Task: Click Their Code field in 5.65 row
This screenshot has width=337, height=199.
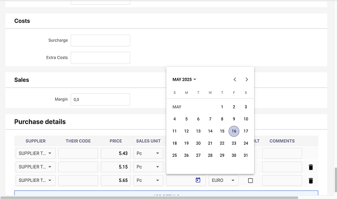Action: [x=78, y=180]
